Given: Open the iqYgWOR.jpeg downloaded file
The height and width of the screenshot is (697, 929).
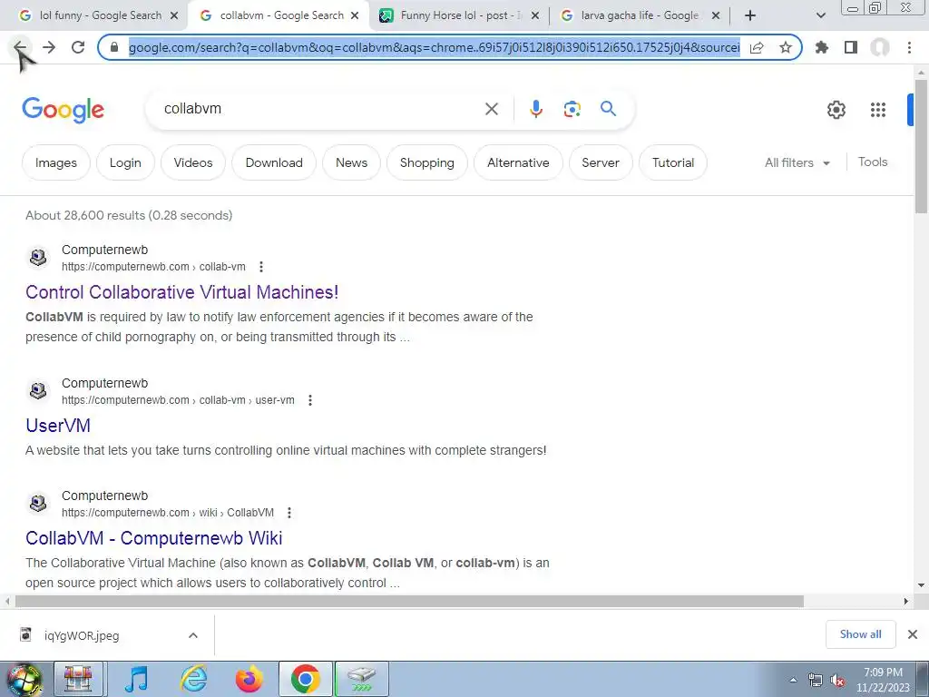Looking at the screenshot, I should pos(82,635).
